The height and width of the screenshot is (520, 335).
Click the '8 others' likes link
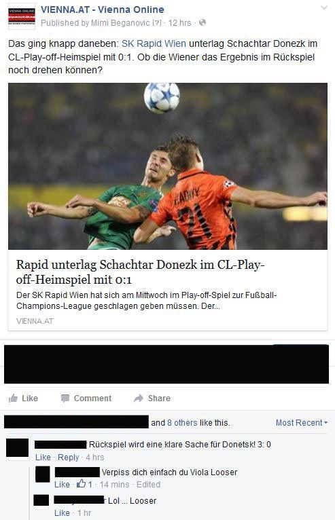tap(182, 422)
